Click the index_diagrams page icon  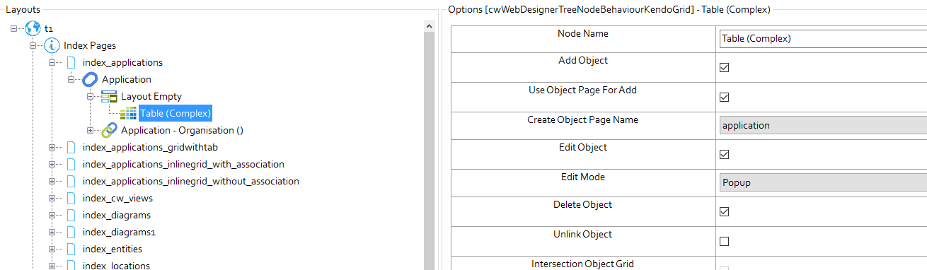coord(71,215)
